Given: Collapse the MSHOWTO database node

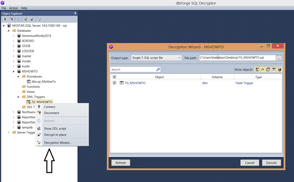Looking at the screenshot, I should pyautogui.click(x=14, y=71).
